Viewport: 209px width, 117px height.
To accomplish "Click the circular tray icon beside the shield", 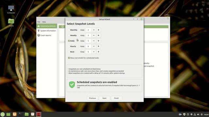I will [188, 114].
